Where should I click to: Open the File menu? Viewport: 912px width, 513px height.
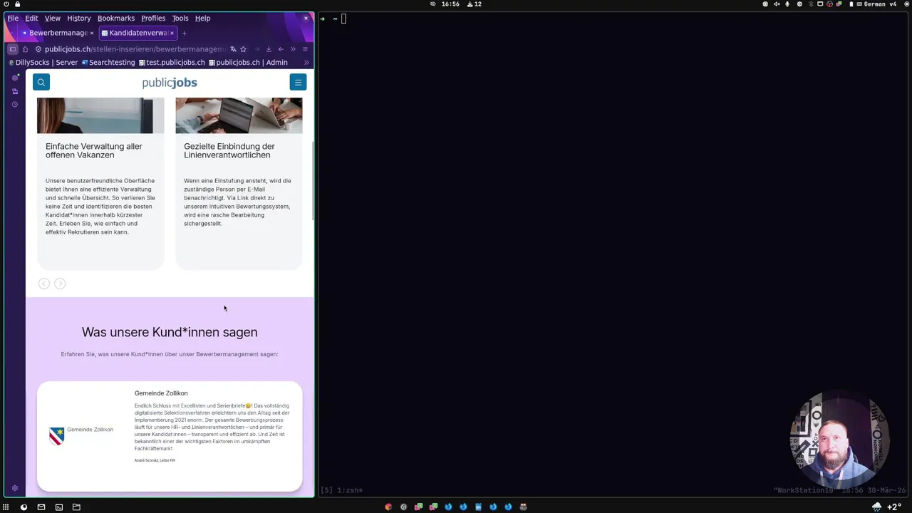[13, 18]
